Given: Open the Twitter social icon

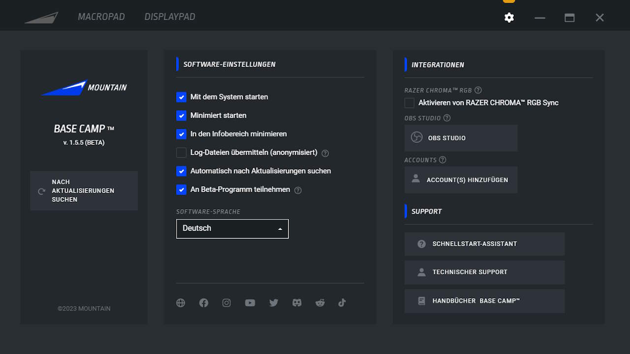Looking at the screenshot, I should pyautogui.click(x=274, y=303).
